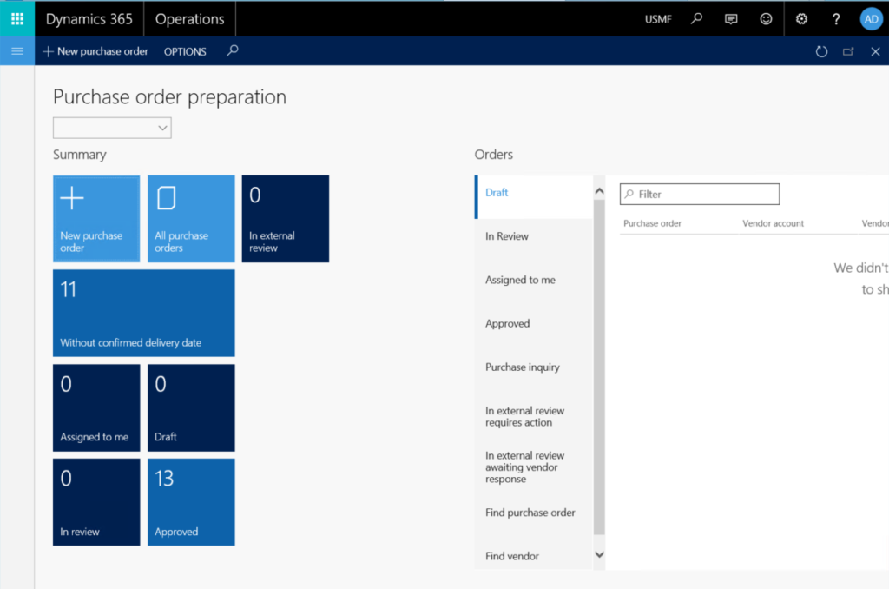Open the OPTIONS menu

pos(185,51)
